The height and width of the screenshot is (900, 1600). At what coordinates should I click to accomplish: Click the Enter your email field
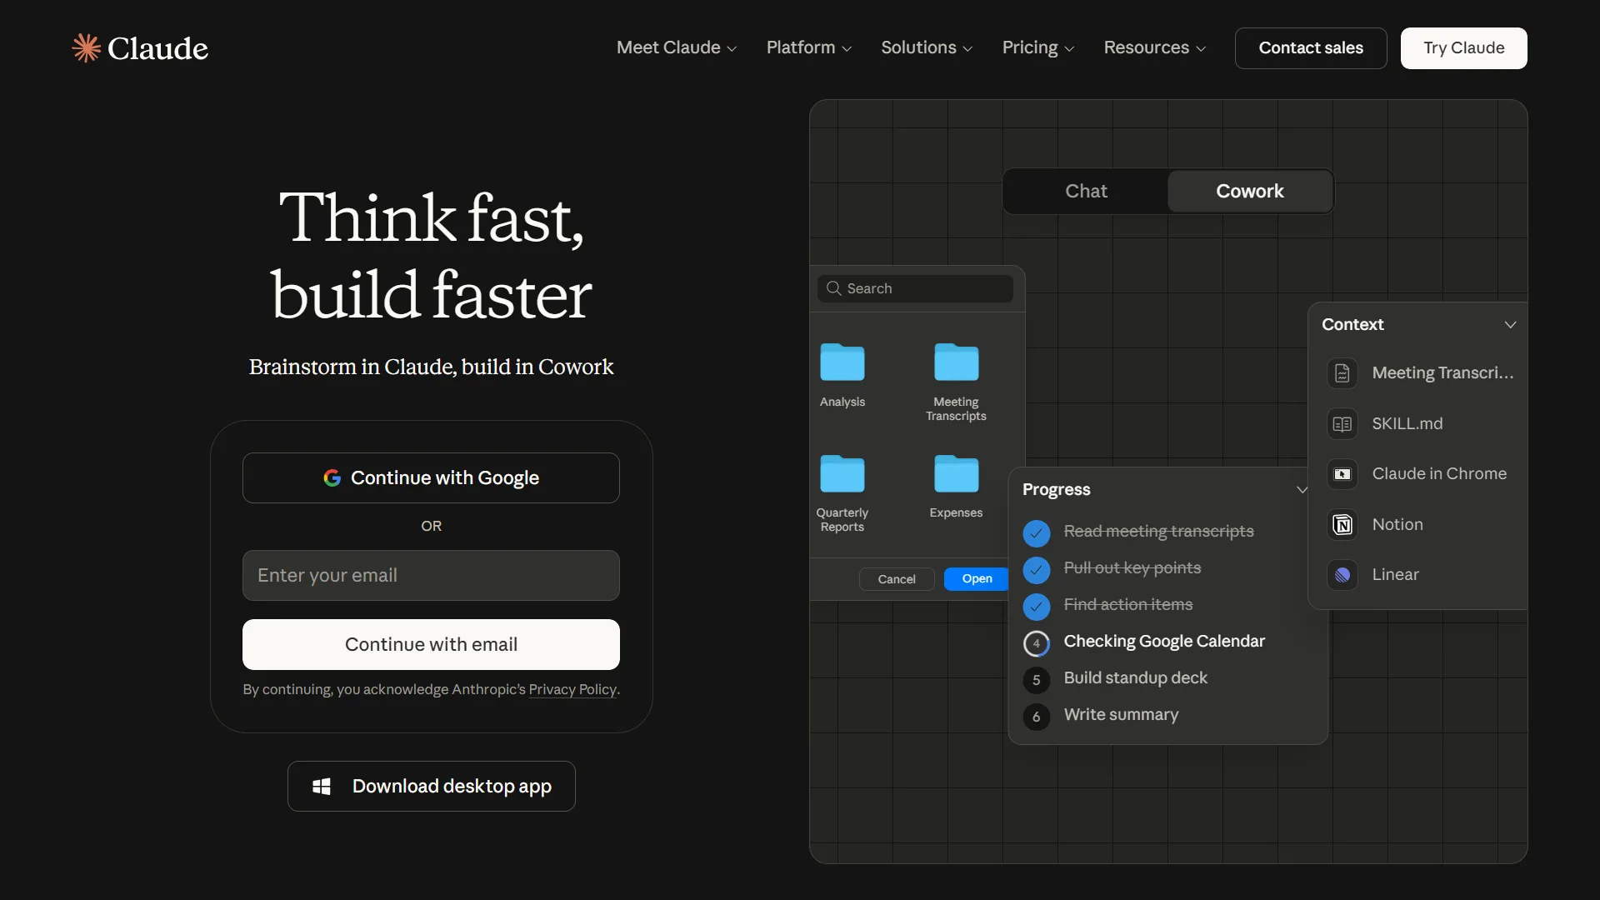tap(431, 576)
